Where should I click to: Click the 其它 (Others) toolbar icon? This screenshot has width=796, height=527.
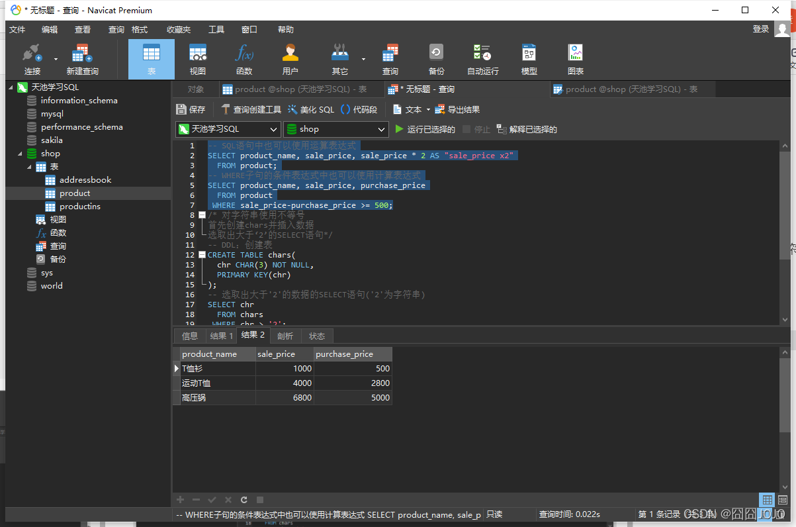point(339,60)
